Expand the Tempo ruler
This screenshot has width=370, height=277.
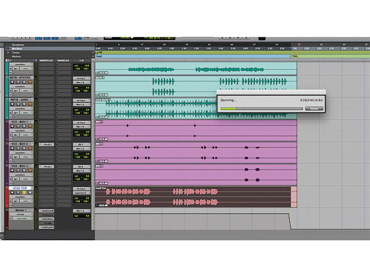pos(8,53)
